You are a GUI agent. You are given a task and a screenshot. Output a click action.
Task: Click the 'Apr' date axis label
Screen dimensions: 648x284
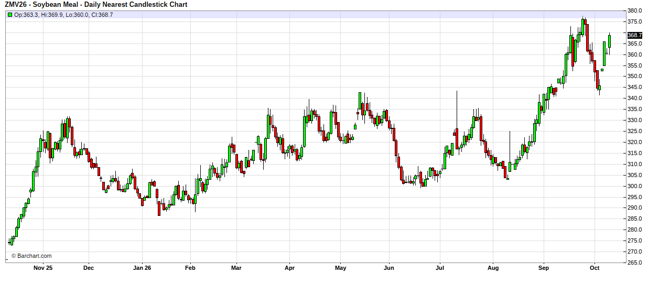point(289,268)
